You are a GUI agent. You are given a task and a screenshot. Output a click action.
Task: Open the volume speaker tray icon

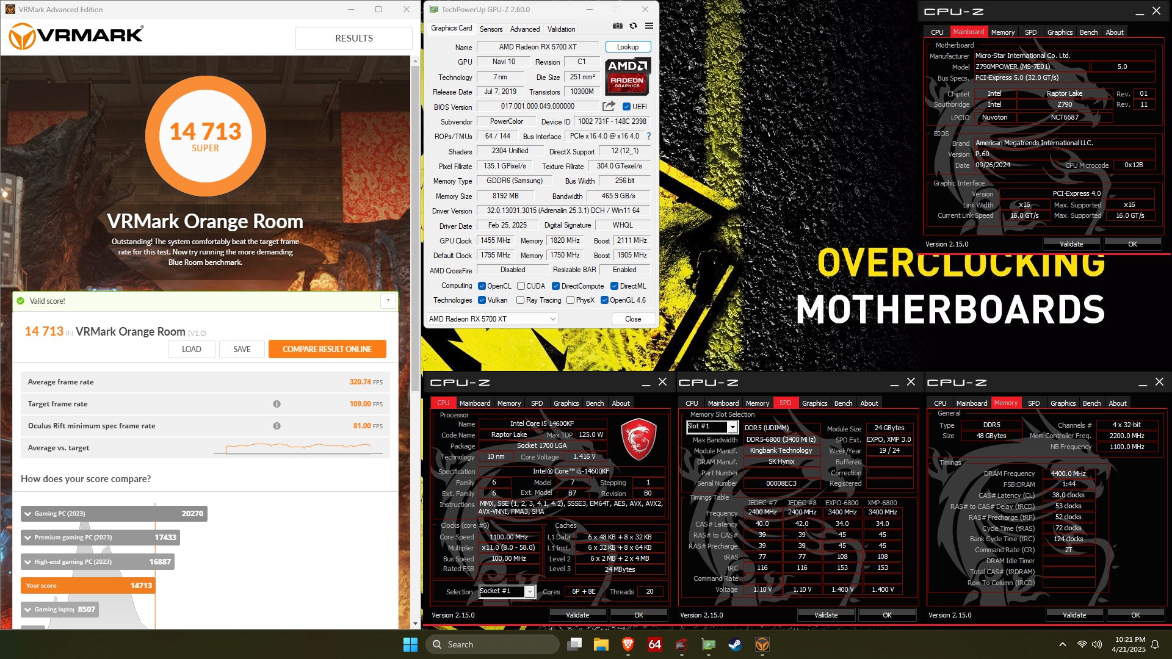pos(1097,644)
